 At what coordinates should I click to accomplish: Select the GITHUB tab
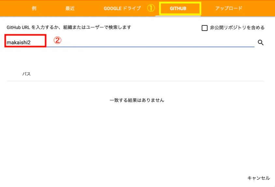pyautogui.click(x=178, y=8)
